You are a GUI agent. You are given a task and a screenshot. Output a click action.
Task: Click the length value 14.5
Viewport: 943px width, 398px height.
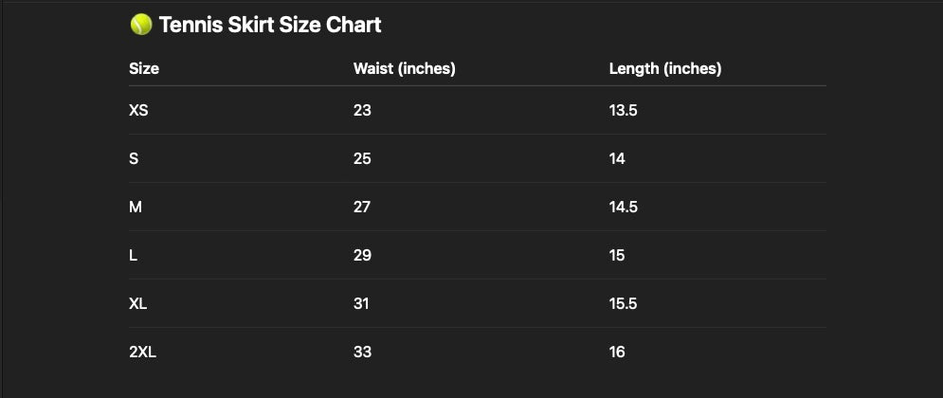pyautogui.click(x=624, y=207)
